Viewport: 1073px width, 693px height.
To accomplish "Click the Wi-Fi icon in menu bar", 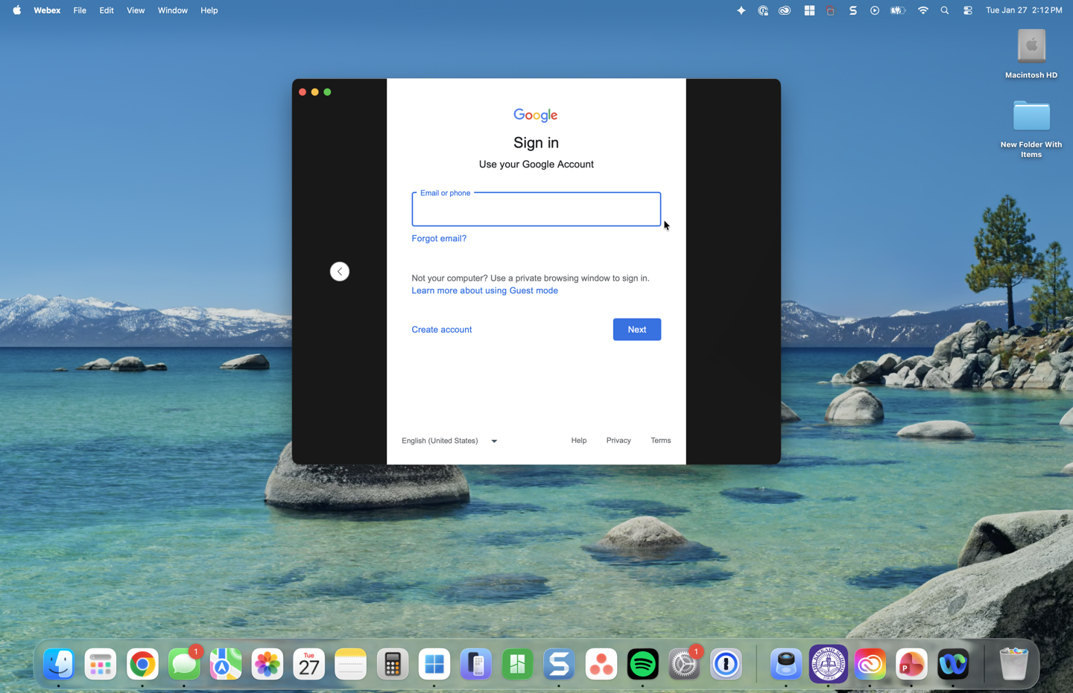I will tap(923, 10).
